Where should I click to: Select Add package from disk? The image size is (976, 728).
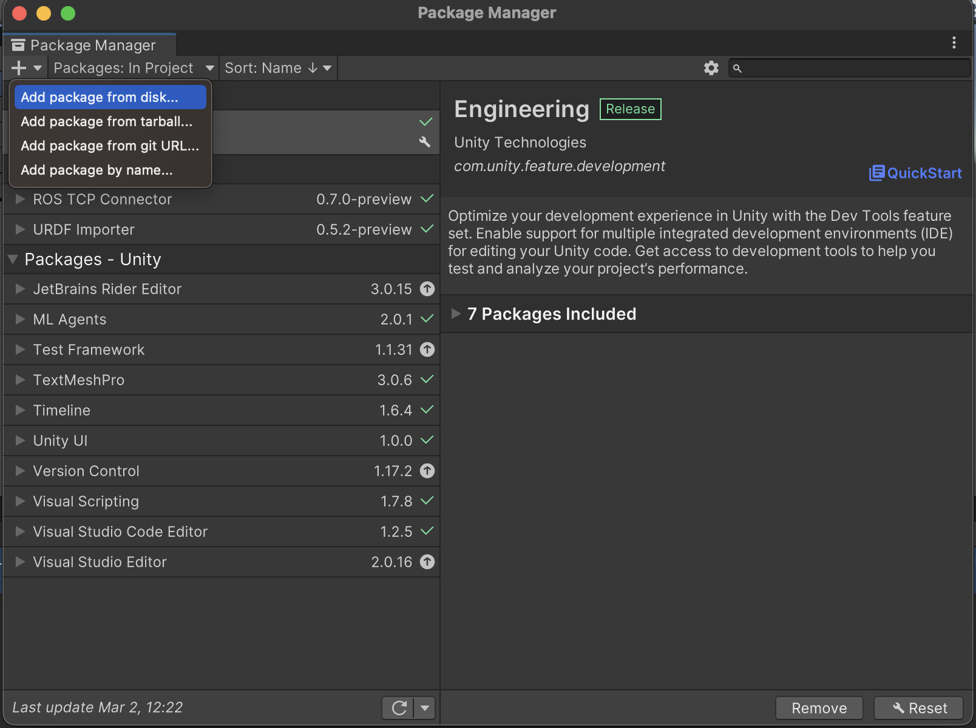110,97
